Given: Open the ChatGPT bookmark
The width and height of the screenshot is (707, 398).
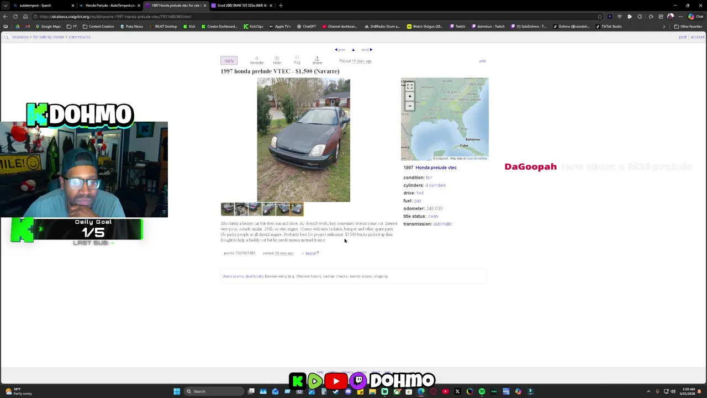Looking at the screenshot, I should (306, 27).
